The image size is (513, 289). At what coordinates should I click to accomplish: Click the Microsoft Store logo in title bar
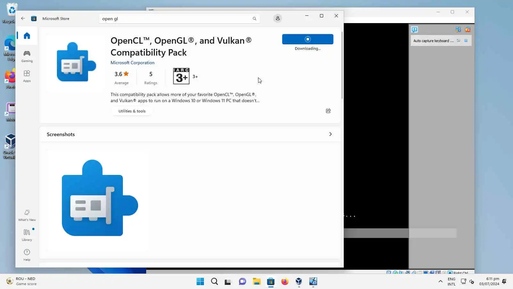(34, 18)
